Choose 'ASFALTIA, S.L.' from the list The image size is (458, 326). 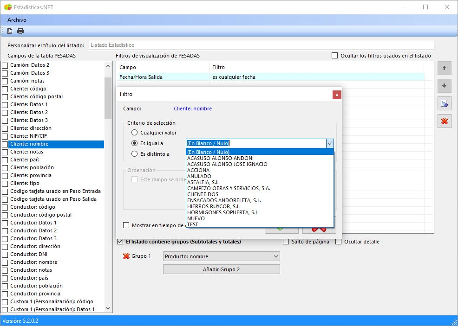[x=260, y=182]
